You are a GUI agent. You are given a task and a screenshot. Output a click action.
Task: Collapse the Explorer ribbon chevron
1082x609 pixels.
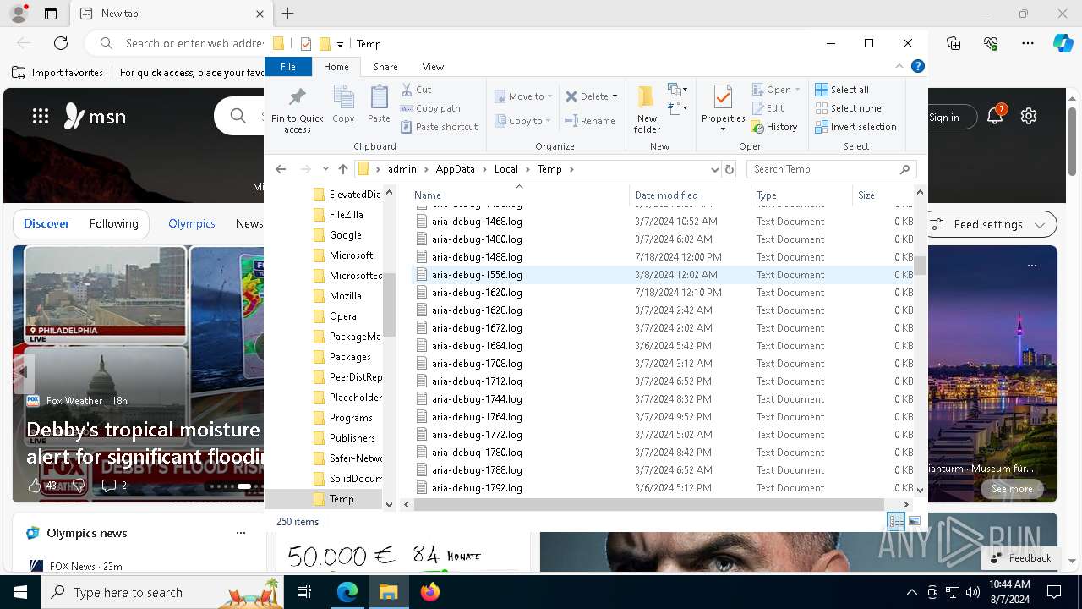899,66
